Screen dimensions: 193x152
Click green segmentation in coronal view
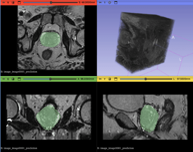tap(48, 118)
